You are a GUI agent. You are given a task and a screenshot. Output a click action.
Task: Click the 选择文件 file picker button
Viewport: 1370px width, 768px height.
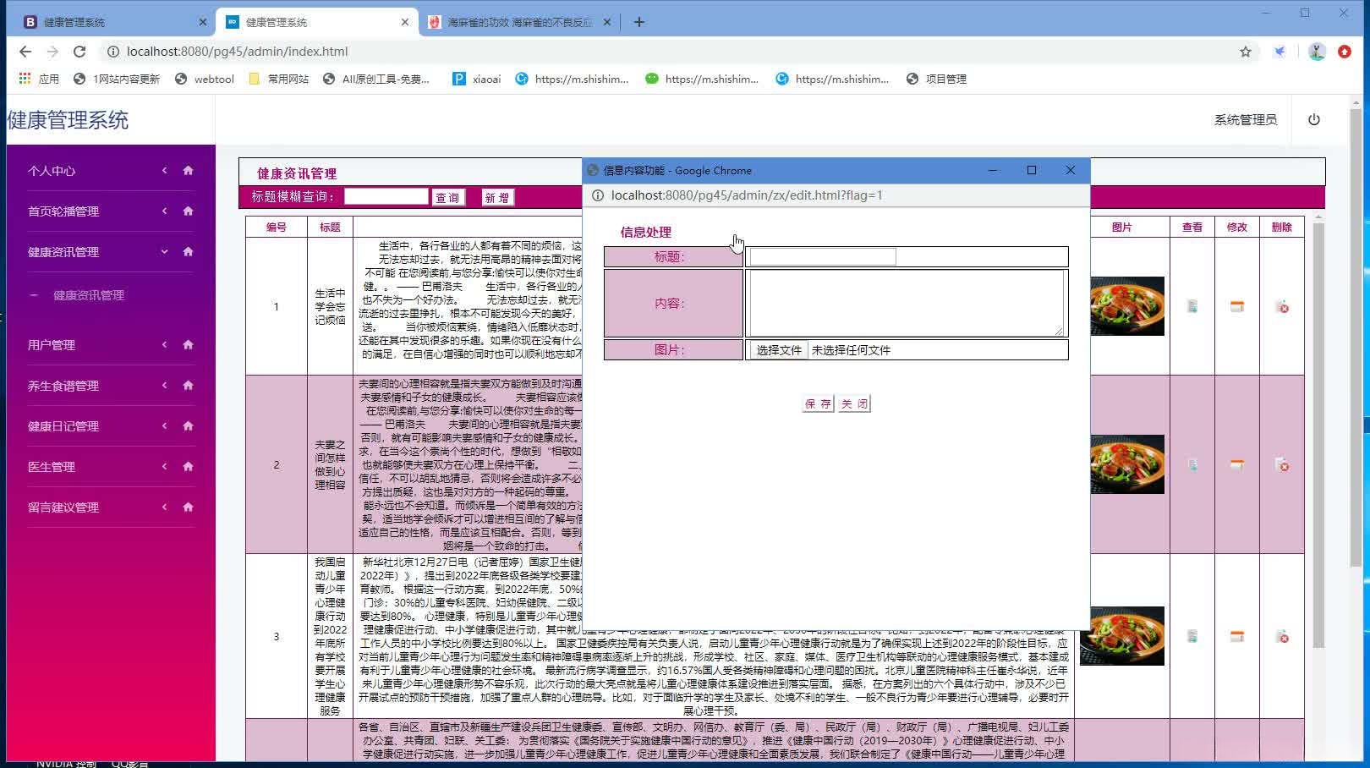pos(776,349)
